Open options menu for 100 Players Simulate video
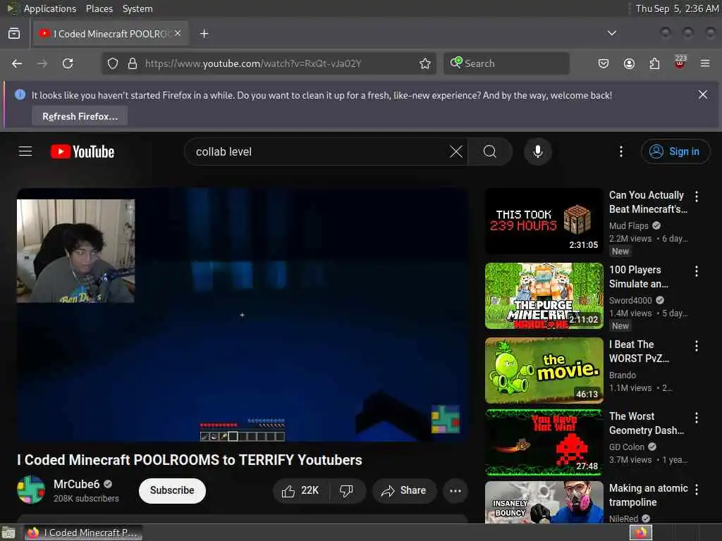The height and width of the screenshot is (541, 722). (x=697, y=271)
